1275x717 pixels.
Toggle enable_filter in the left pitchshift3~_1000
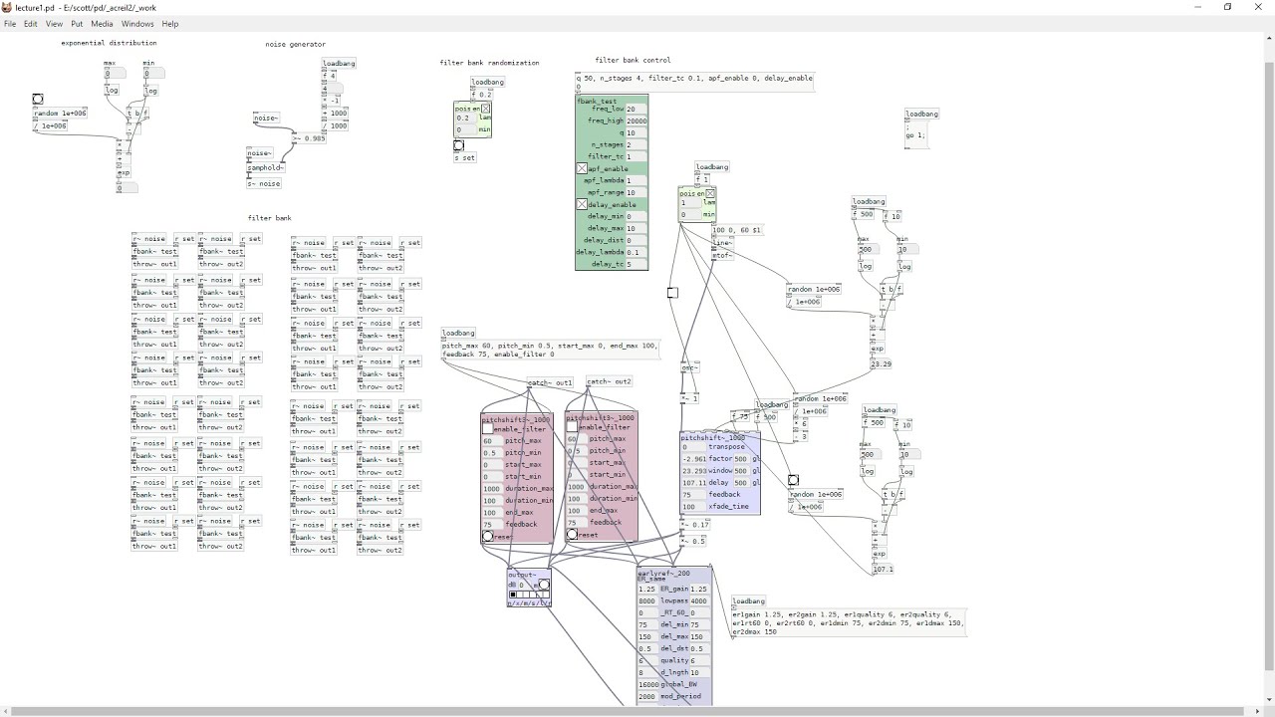(x=487, y=428)
